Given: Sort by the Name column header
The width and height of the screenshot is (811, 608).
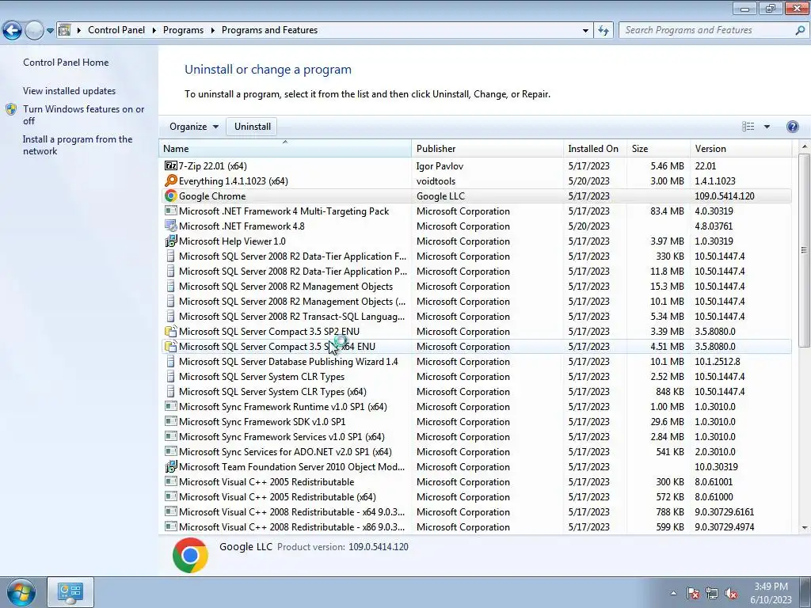Looking at the screenshot, I should pos(284,148).
